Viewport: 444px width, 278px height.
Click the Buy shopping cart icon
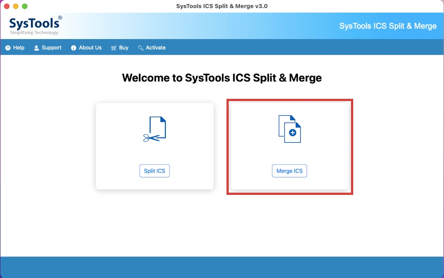click(x=114, y=48)
